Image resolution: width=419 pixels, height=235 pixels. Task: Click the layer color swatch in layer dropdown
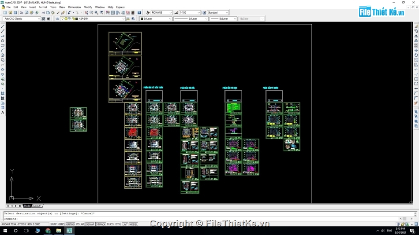tap(77, 18)
